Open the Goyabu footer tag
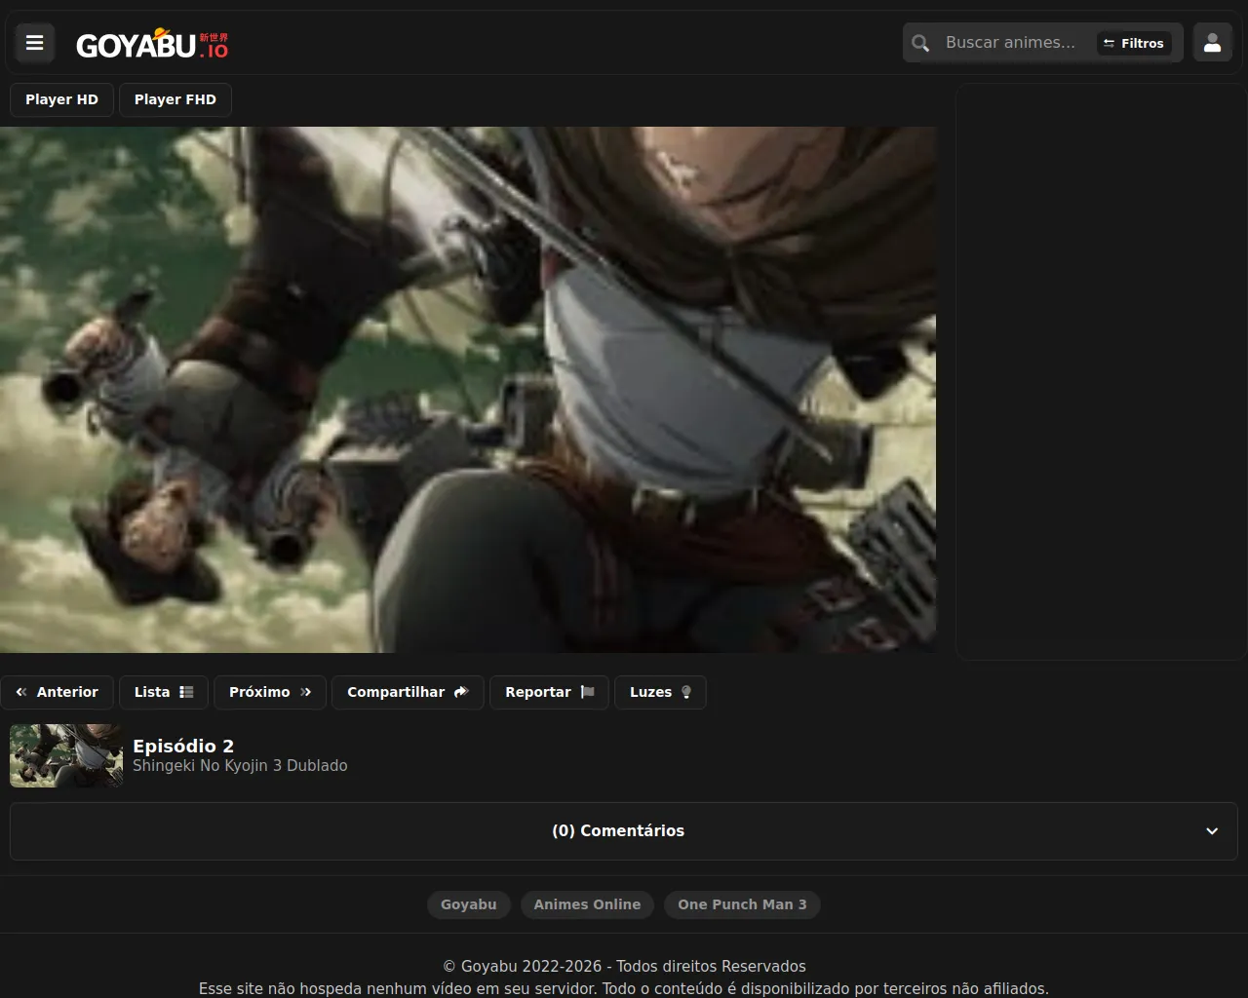The image size is (1248, 998). coord(469,904)
